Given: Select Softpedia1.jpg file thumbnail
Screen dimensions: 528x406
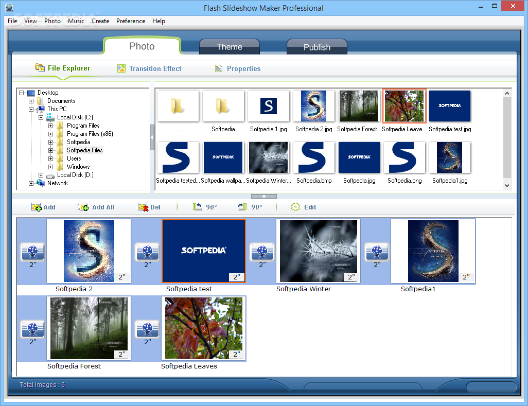Looking at the screenshot, I should 450,157.
